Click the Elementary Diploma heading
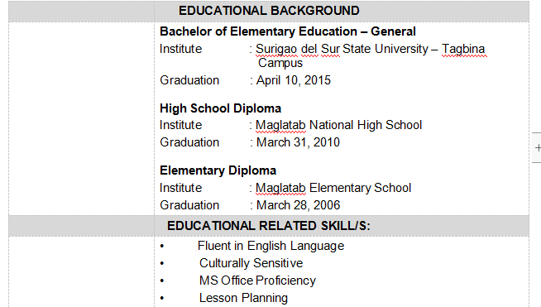 pos(218,170)
